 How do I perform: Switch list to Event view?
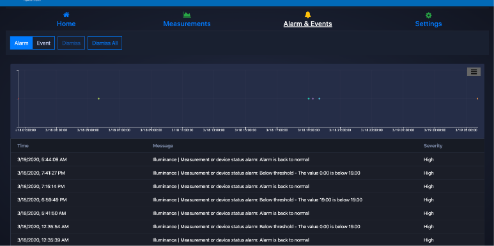pyautogui.click(x=43, y=43)
